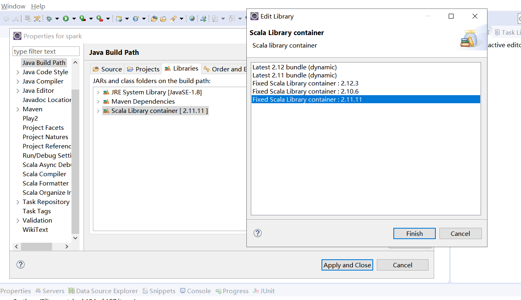Screen dimensions: 521x300
Task: Click the Next Annotation toolbar icon
Action: (x=215, y=19)
